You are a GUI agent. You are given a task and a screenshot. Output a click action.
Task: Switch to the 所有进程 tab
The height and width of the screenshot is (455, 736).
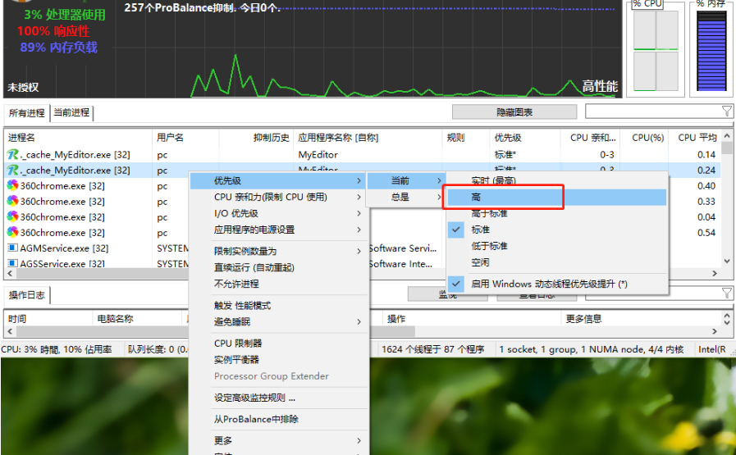tap(26, 112)
